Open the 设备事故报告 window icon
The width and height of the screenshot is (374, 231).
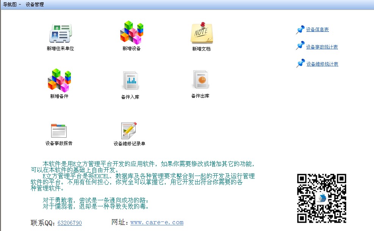(x=59, y=130)
